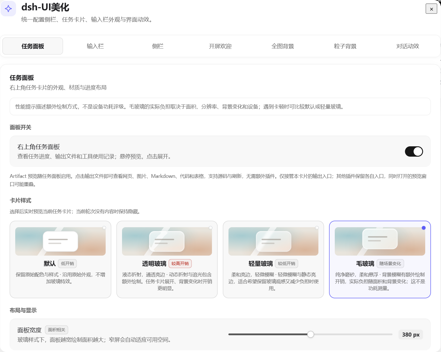Pick the 轻量玻璃 card style radio

click(x=317, y=228)
